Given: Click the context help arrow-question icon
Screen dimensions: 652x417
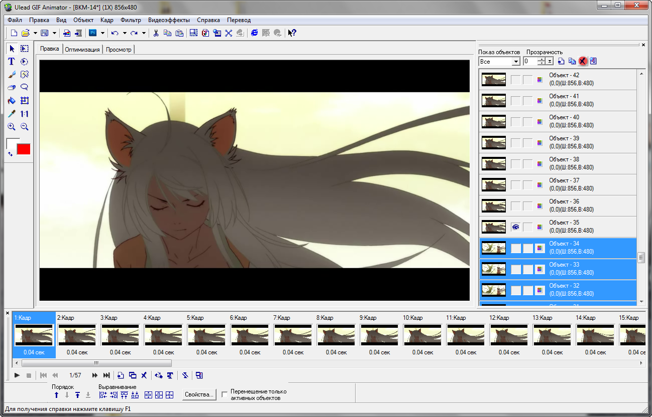Looking at the screenshot, I should (292, 33).
